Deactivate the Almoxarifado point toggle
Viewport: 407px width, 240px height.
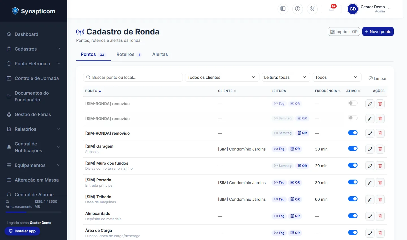point(353,216)
